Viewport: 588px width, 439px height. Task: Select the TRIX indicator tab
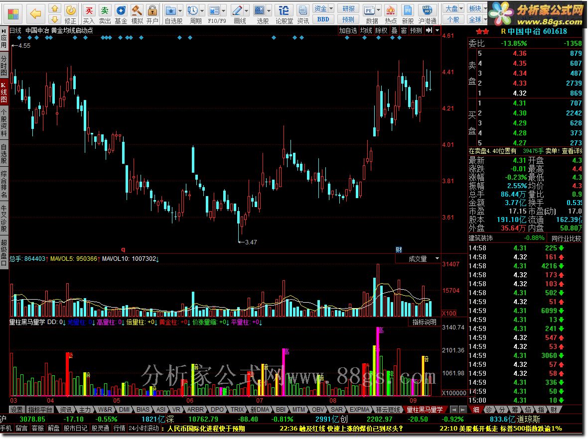coord(237,410)
